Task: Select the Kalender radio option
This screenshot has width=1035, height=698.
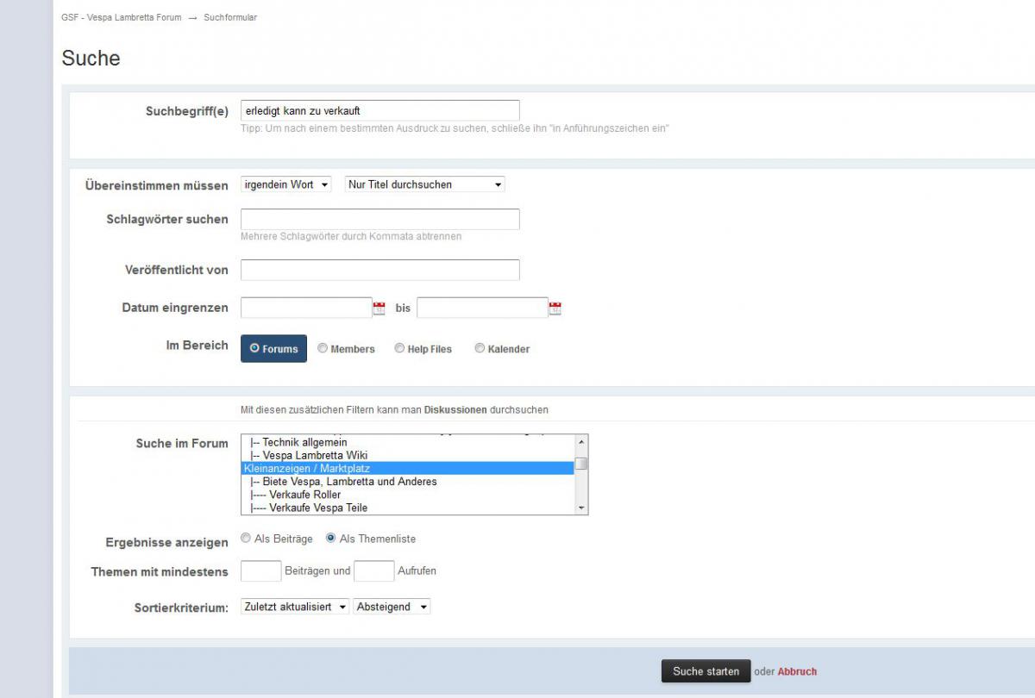Action: tap(480, 349)
